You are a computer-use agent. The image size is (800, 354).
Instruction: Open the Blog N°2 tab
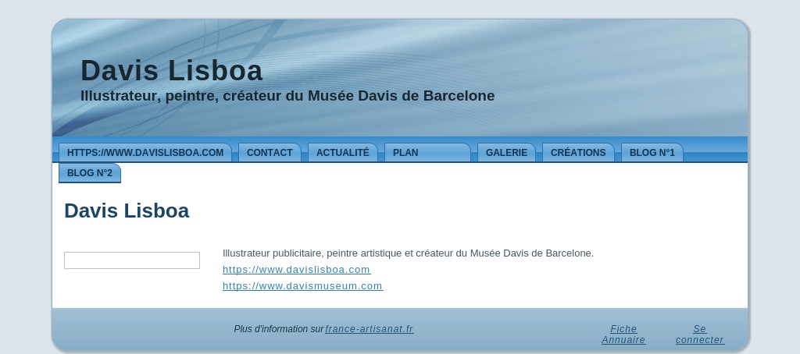(90, 172)
